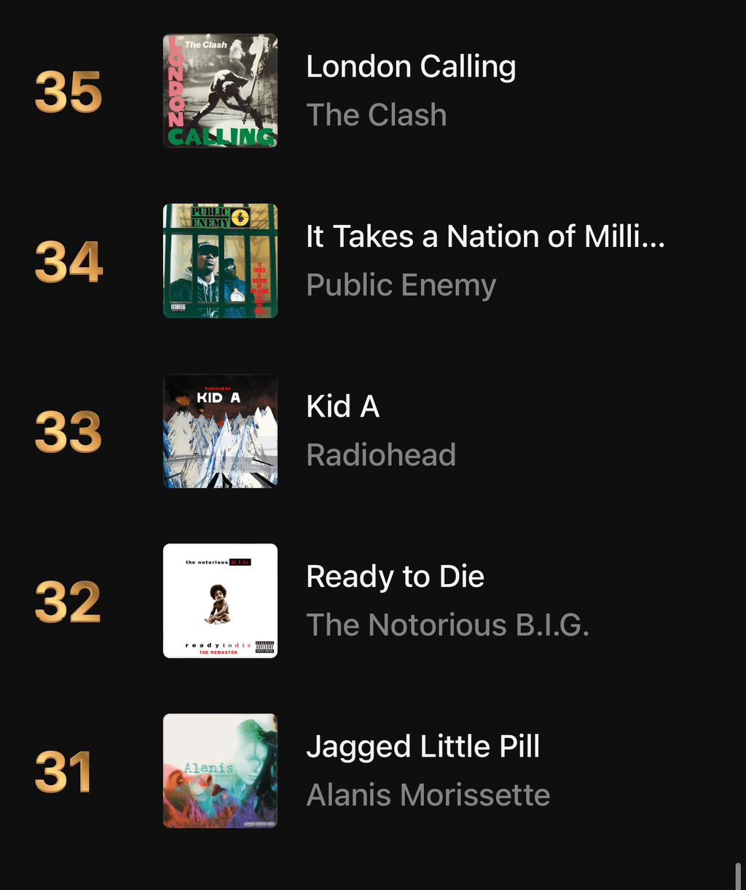Open the Kid A album artwork
Image resolution: width=746 pixels, height=890 pixels.
pos(220,431)
